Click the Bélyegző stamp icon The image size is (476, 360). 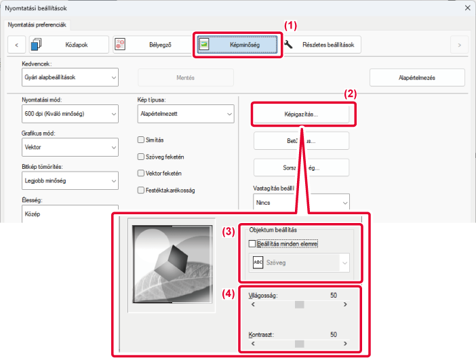(119, 45)
